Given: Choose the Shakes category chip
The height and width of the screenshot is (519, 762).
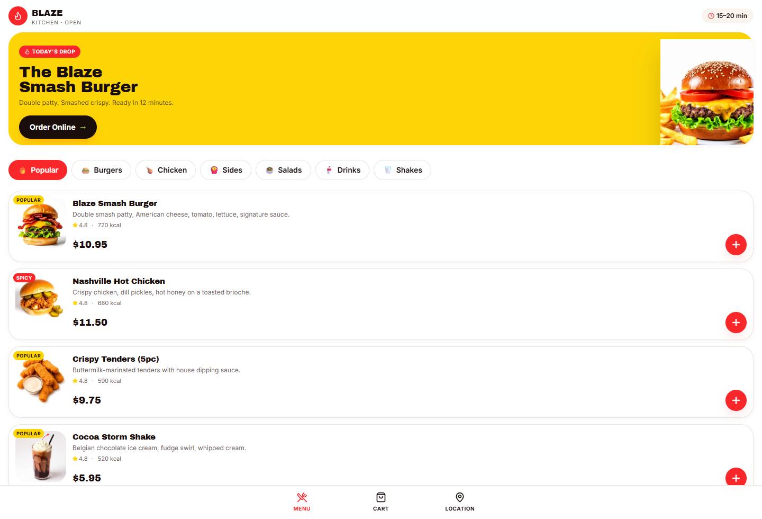Looking at the screenshot, I should point(402,170).
